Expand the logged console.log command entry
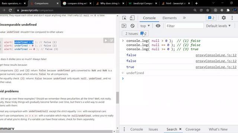 123,41
